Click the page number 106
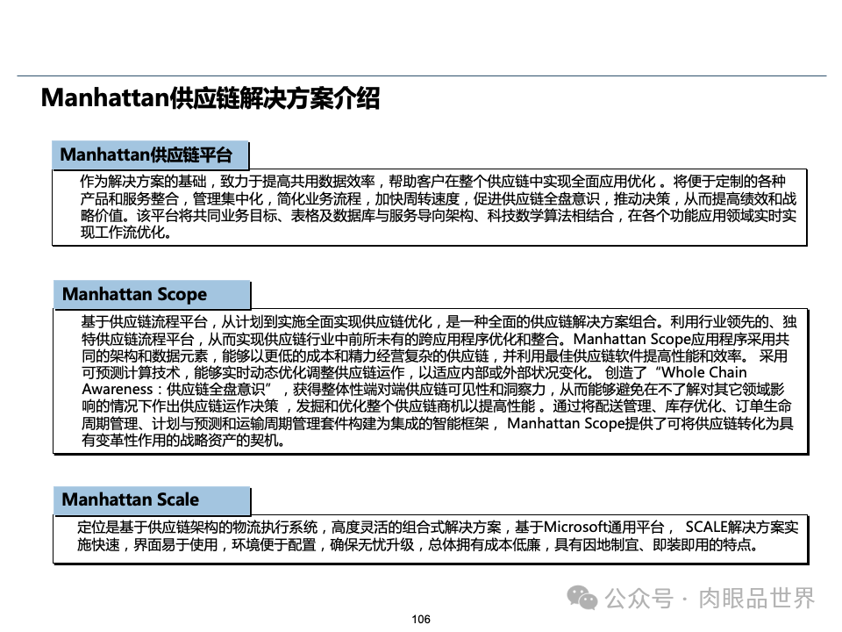Viewport: 842px width, 632px height. point(421,619)
